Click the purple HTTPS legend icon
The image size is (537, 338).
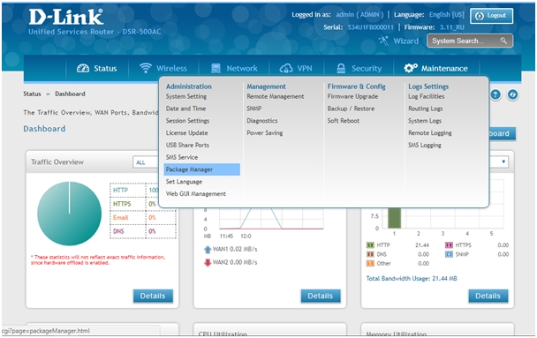449,245
